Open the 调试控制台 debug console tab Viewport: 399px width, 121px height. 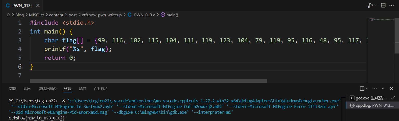click(x=47, y=89)
